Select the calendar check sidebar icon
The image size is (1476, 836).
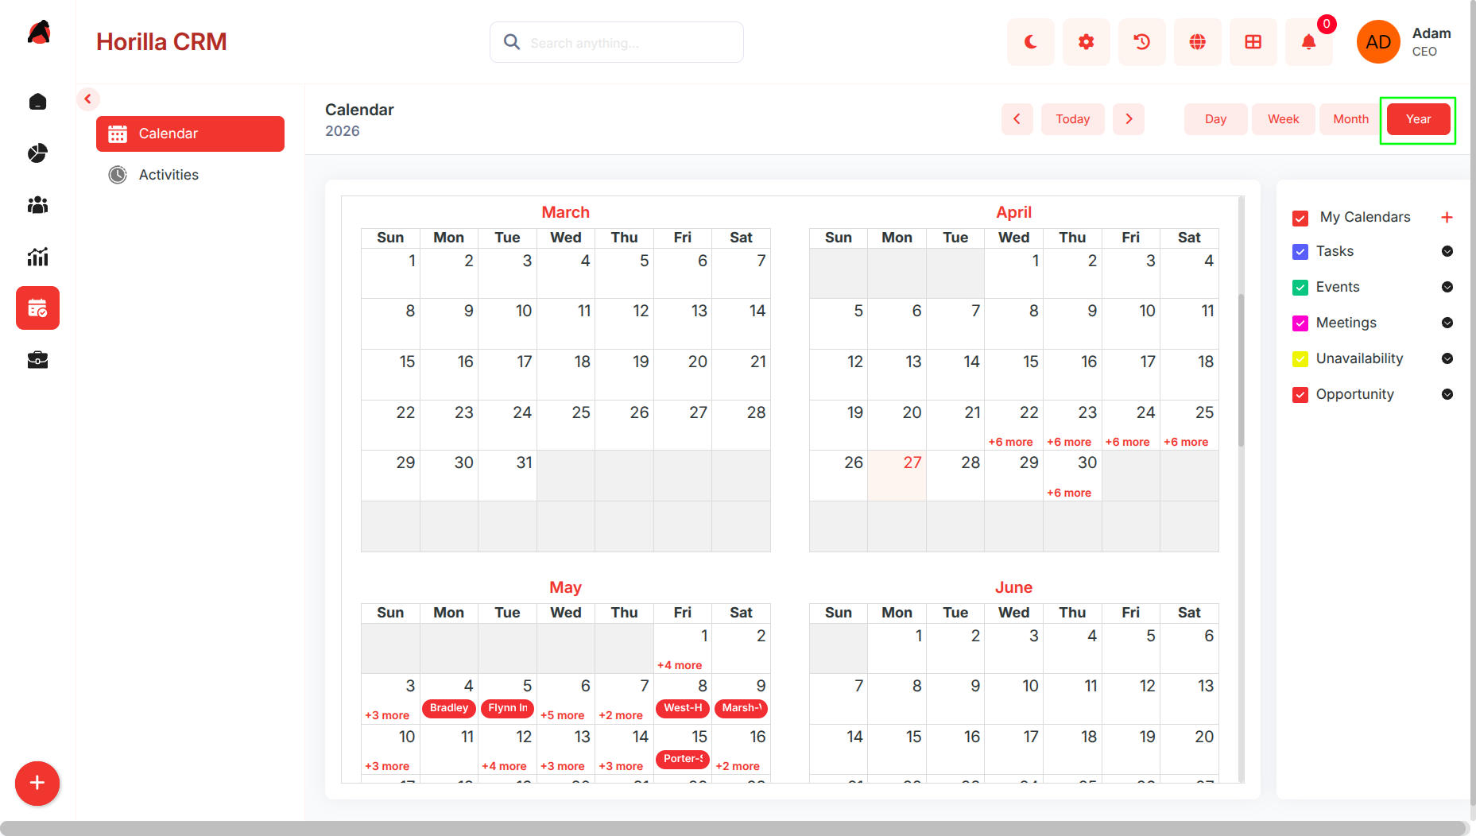[x=37, y=308]
